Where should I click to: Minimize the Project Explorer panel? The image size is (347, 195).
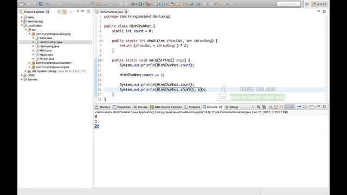(83, 11)
